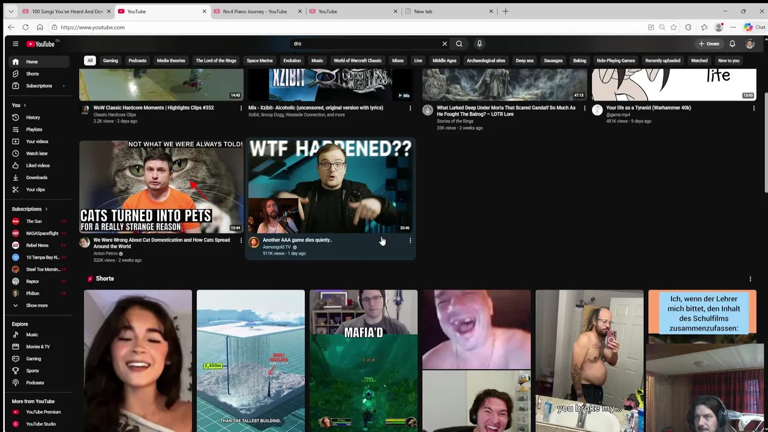Select the Deep sea filter chip
768x432 pixels.
[x=524, y=61]
